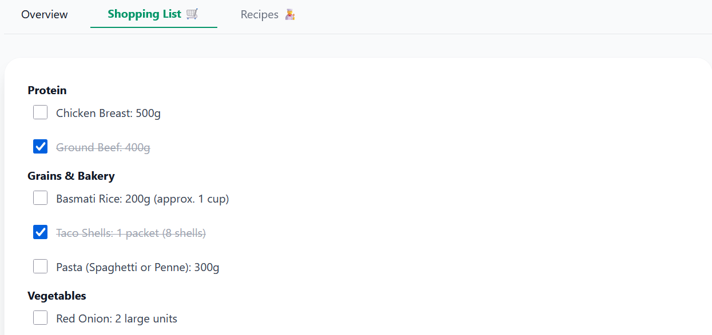Uncheck the Ground Beef checkbox

[x=40, y=147]
